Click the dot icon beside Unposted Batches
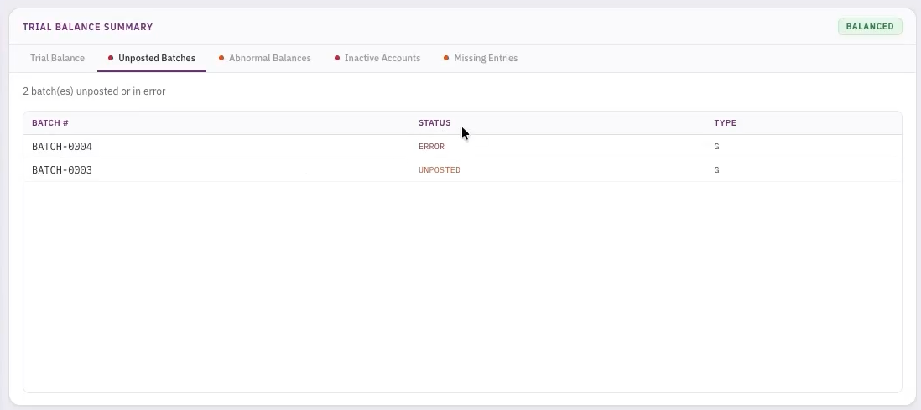 (111, 59)
